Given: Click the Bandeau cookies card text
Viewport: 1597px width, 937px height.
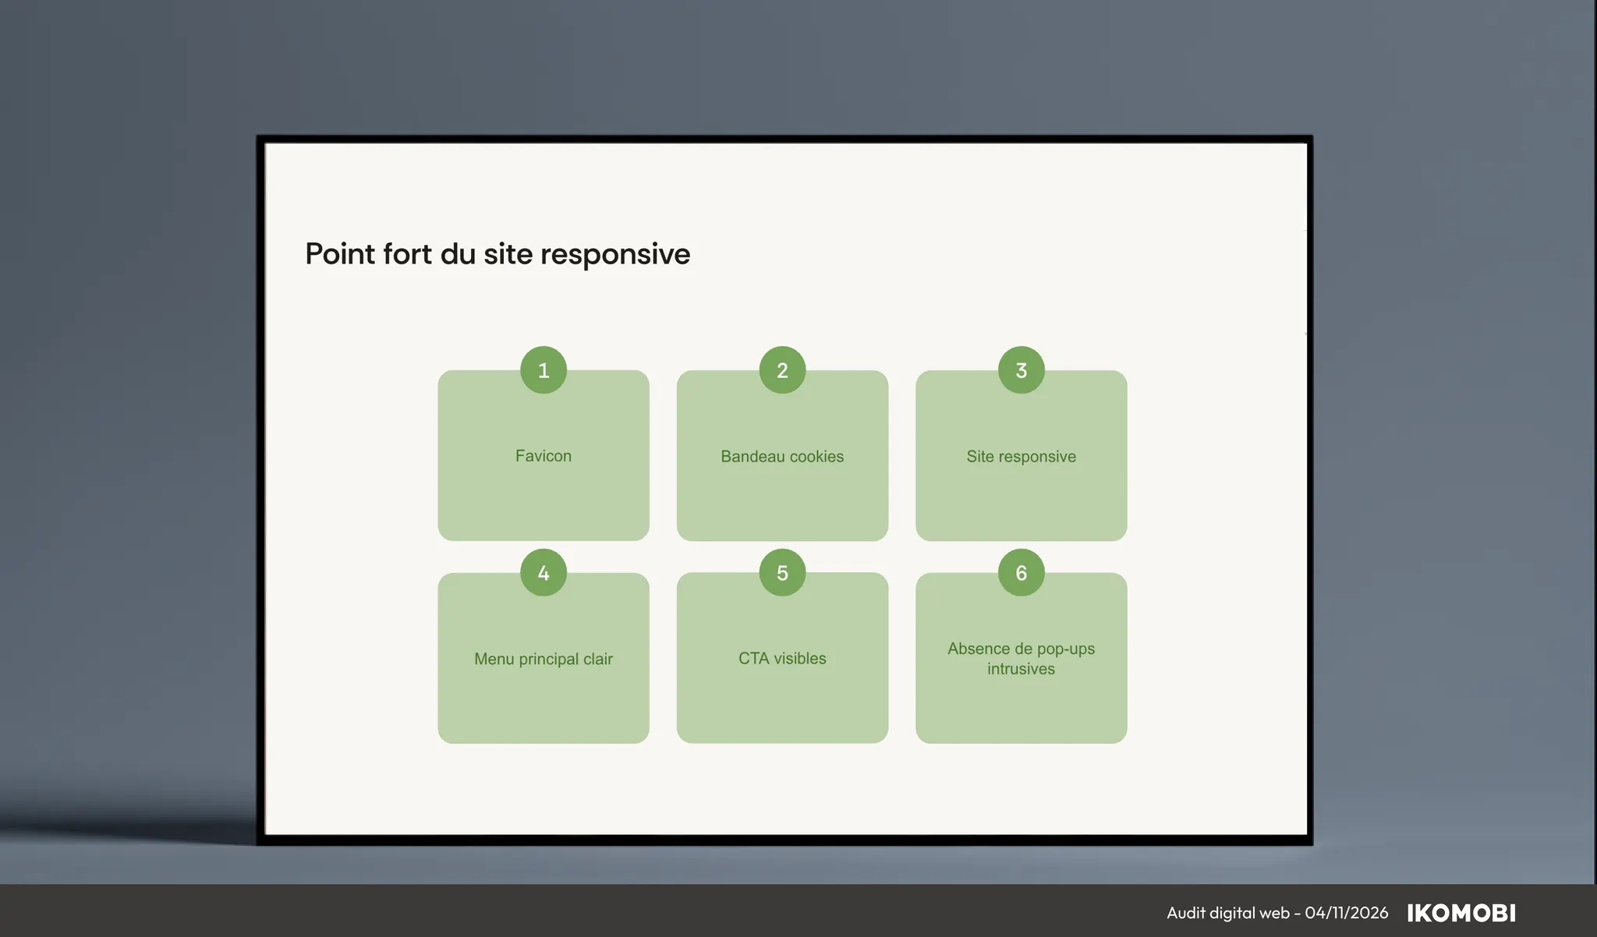Looking at the screenshot, I should point(782,457).
